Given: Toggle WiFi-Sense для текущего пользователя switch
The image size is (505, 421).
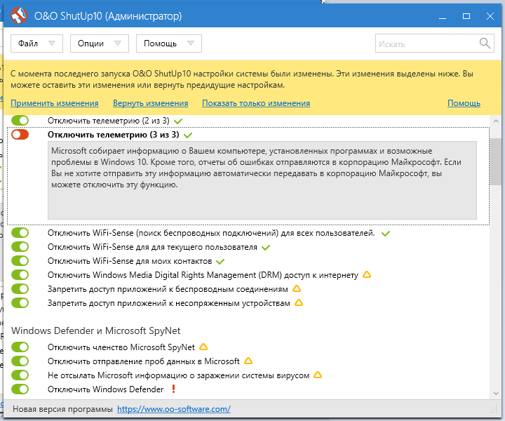Looking at the screenshot, I should point(20,247).
